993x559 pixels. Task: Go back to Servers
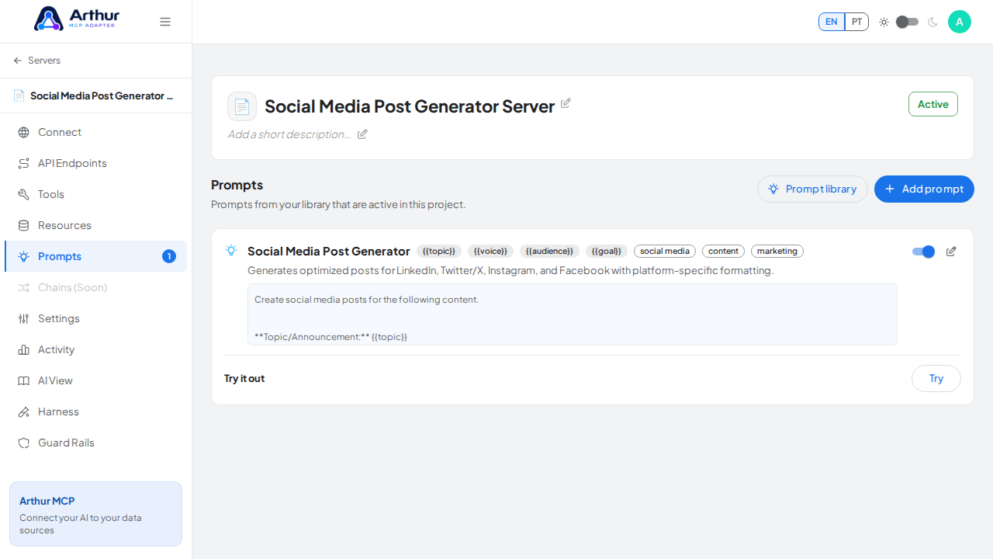[36, 61]
